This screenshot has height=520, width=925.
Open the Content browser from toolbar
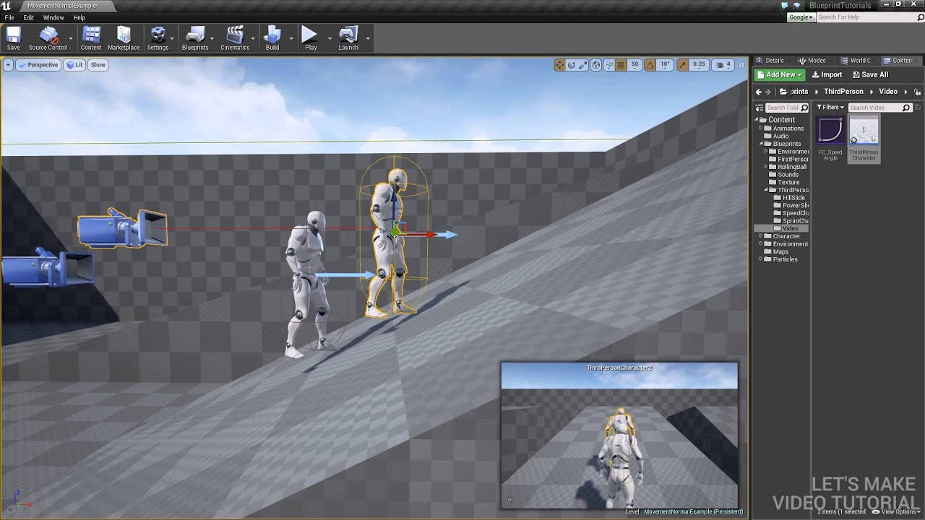pos(91,38)
